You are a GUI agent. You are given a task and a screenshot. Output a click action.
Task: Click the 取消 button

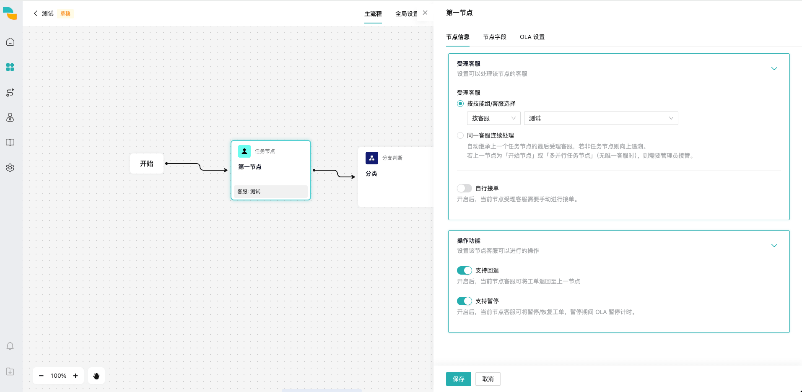pos(488,379)
